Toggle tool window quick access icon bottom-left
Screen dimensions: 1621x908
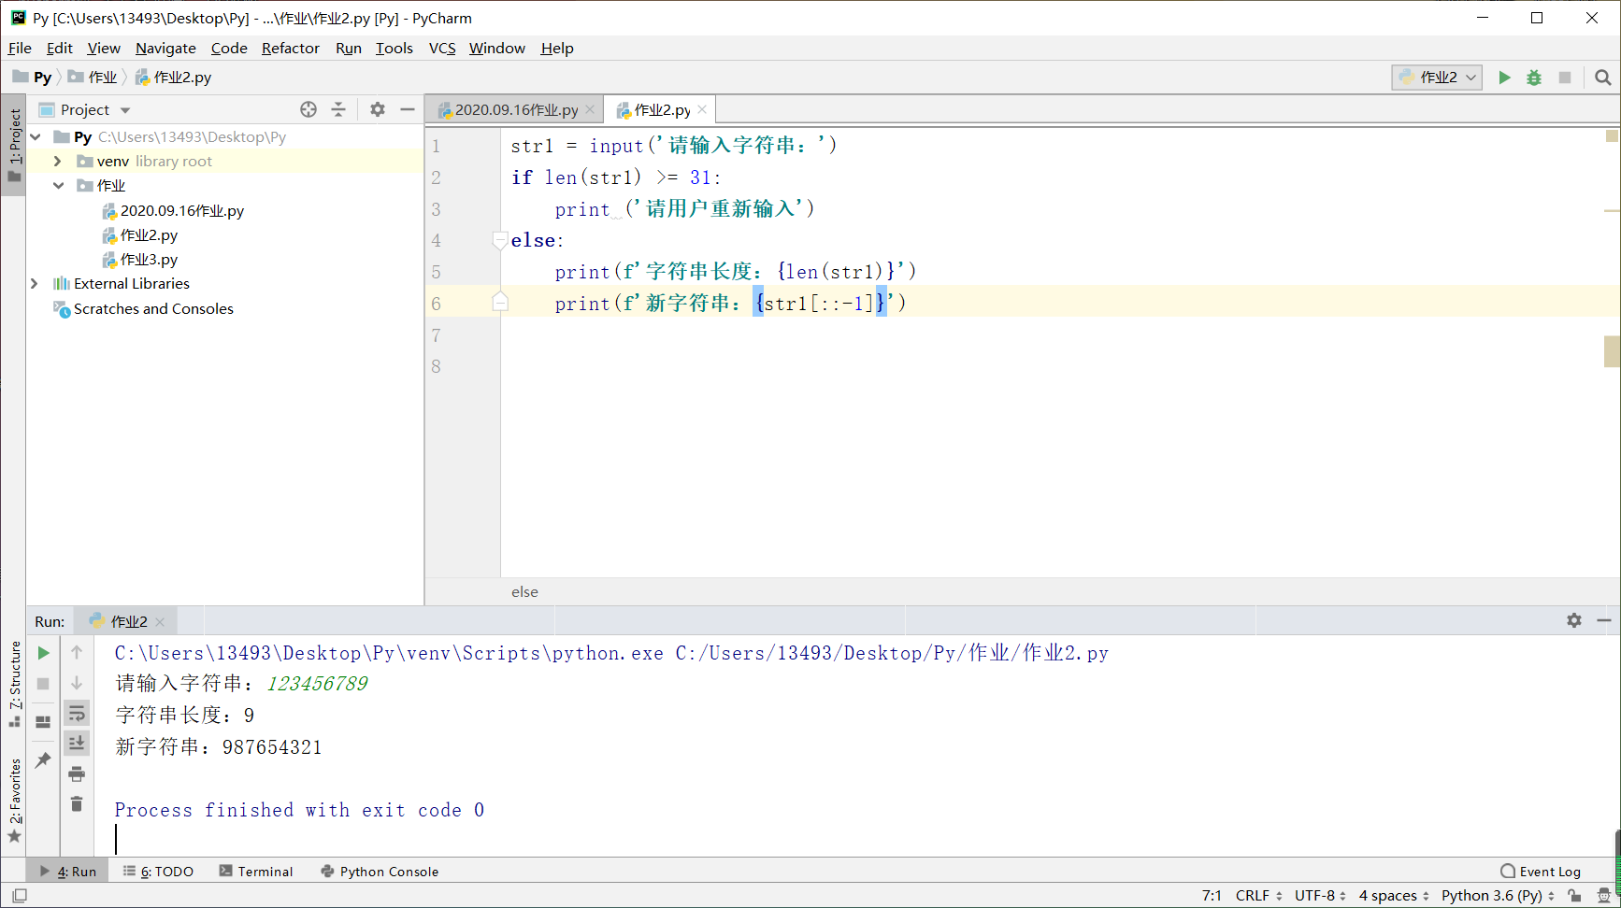pyautogui.click(x=20, y=896)
